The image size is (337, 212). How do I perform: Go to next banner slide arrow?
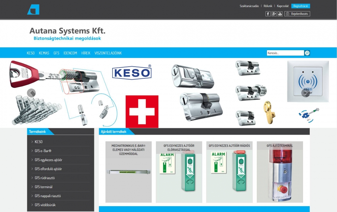(305, 93)
